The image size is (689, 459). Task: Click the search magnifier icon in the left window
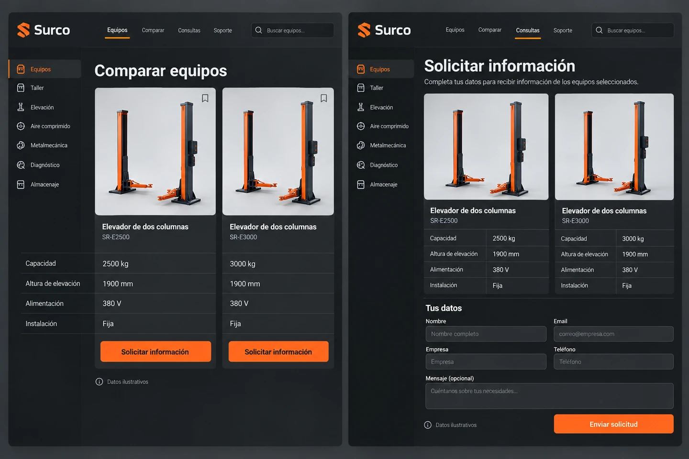point(258,30)
